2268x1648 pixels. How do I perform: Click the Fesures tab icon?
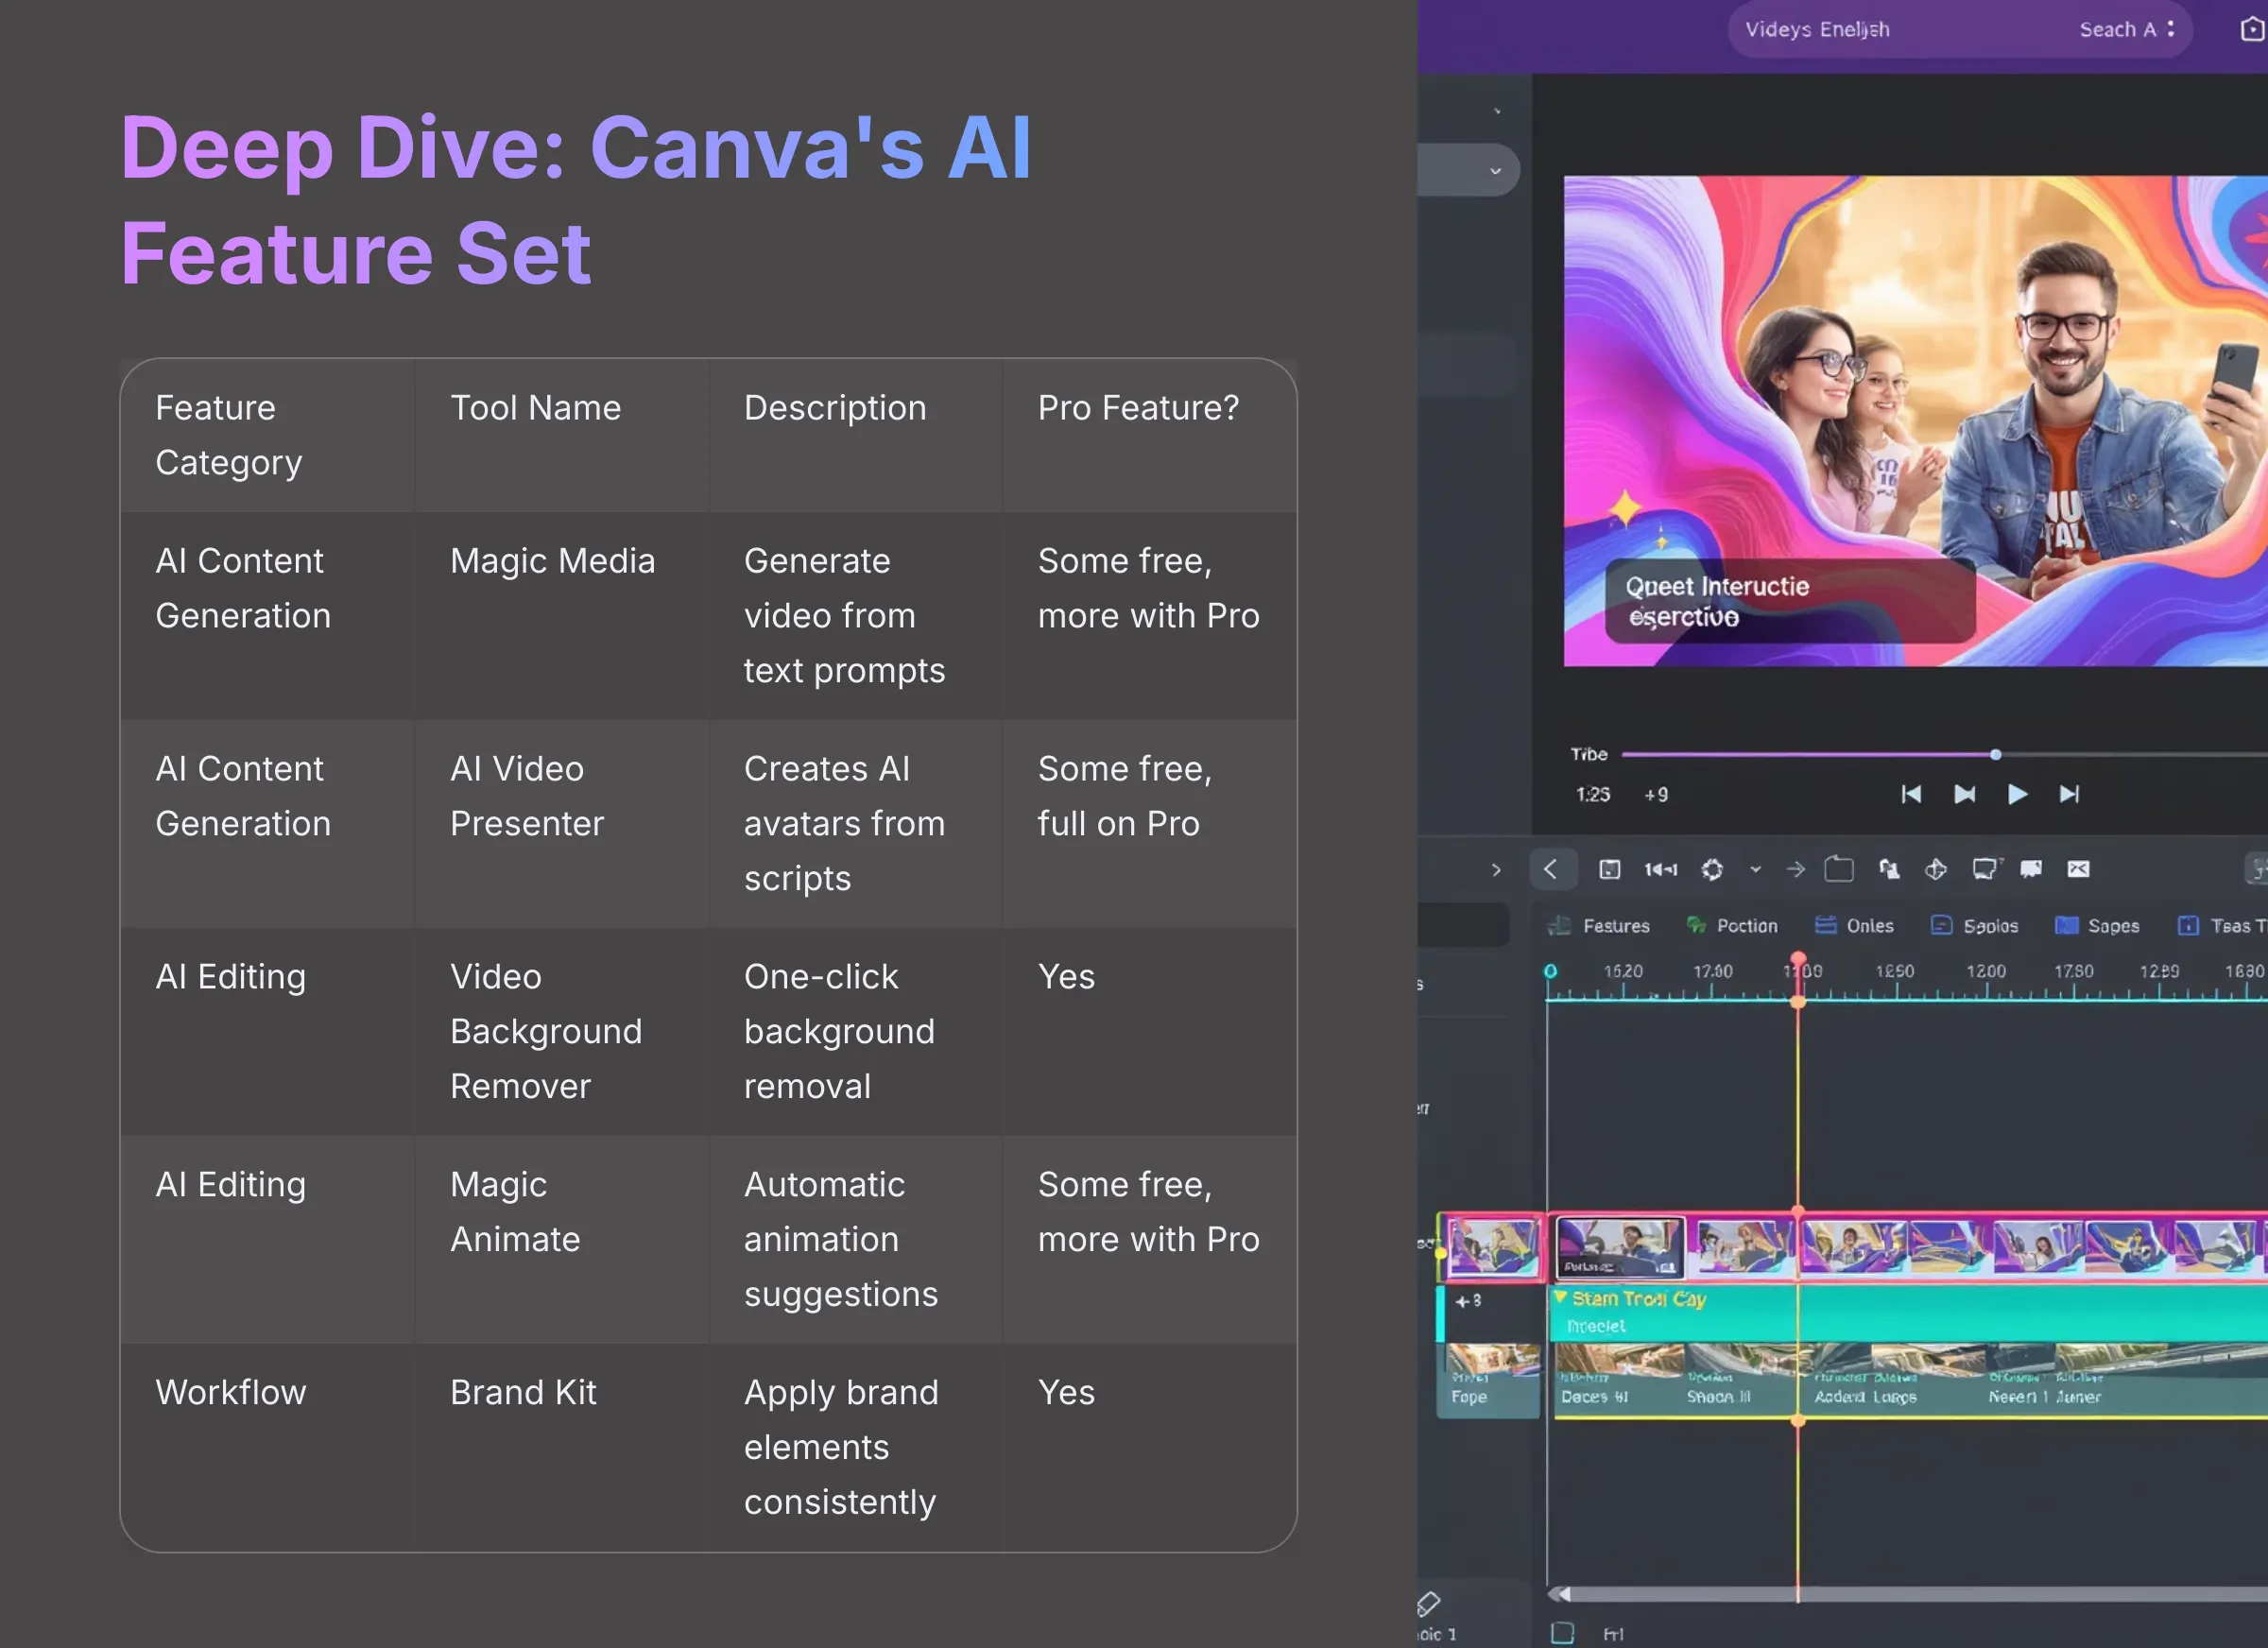(x=1559, y=925)
